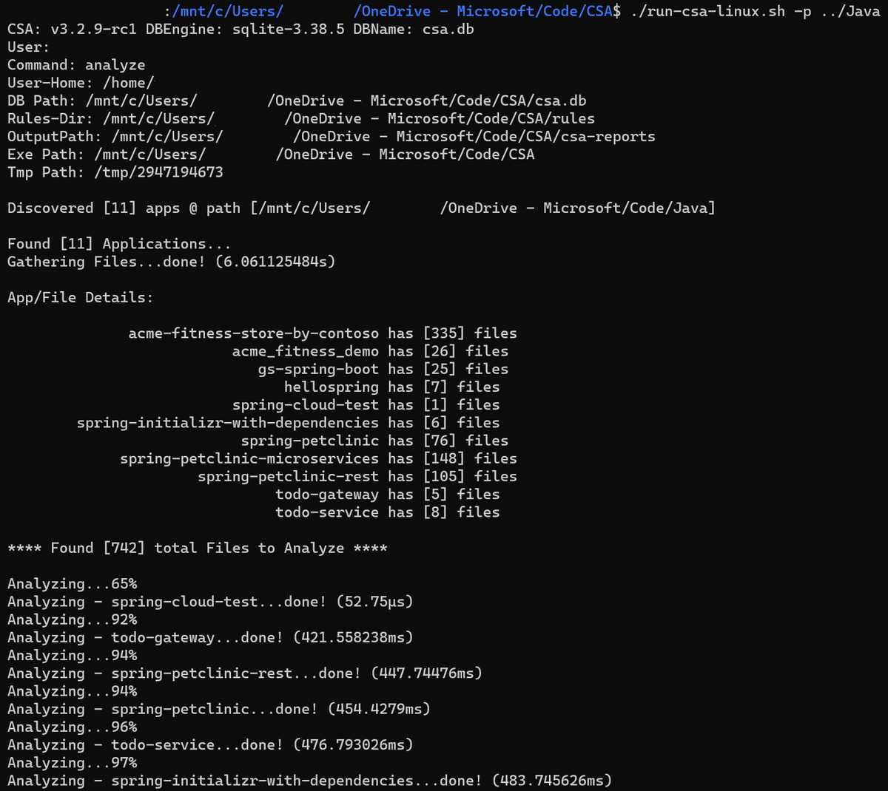
Task: Click the spring-initializr-with-dependencies done line
Action: point(309,781)
